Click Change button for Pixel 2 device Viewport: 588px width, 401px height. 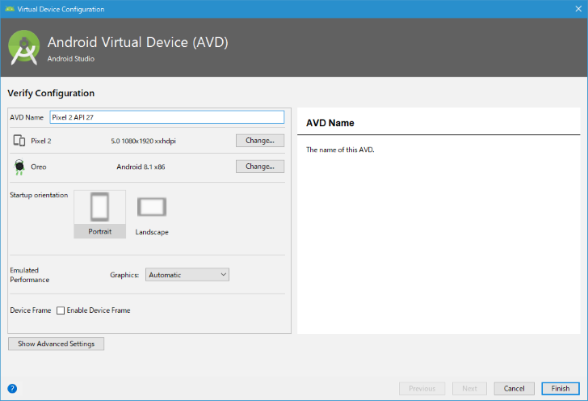point(260,141)
